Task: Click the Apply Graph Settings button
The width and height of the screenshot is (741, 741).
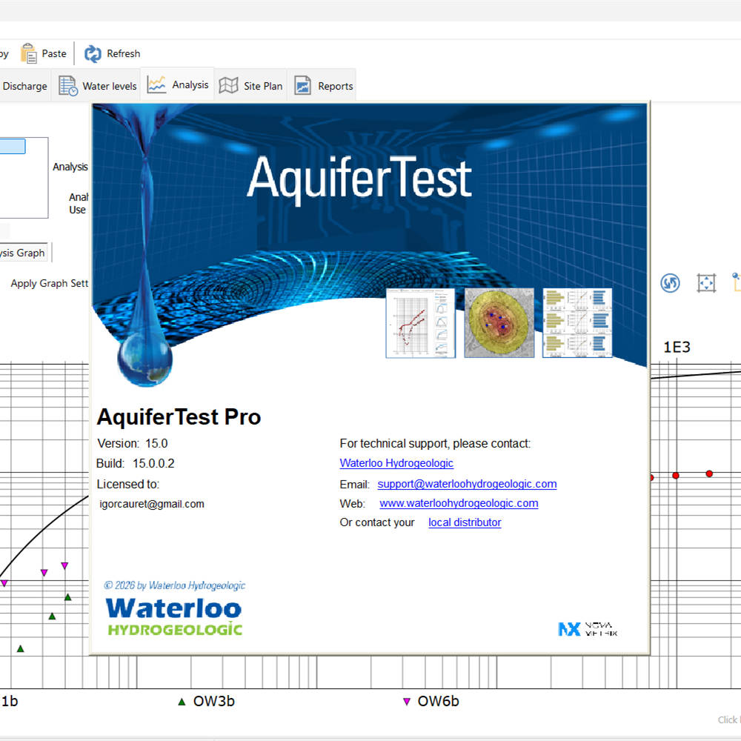Action: [48, 283]
